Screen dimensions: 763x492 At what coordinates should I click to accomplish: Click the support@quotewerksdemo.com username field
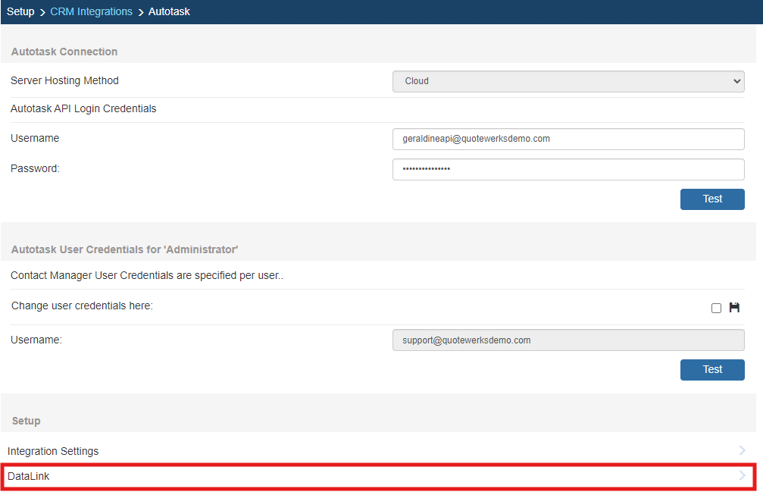(568, 340)
